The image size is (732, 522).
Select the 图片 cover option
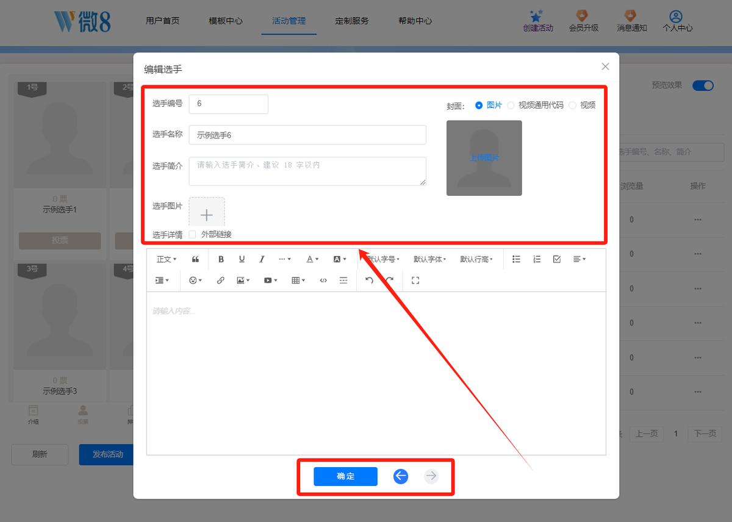[x=488, y=105]
